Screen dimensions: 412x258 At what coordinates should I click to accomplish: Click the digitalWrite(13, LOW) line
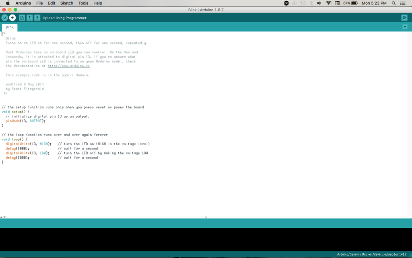[28, 153]
